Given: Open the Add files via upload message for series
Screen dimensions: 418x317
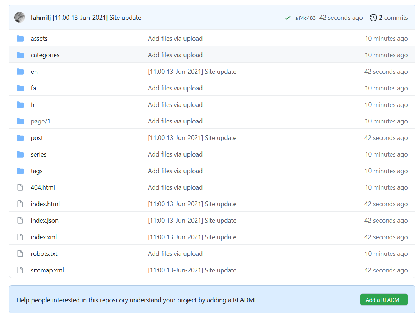Looking at the screenshot, I should 175,154.
